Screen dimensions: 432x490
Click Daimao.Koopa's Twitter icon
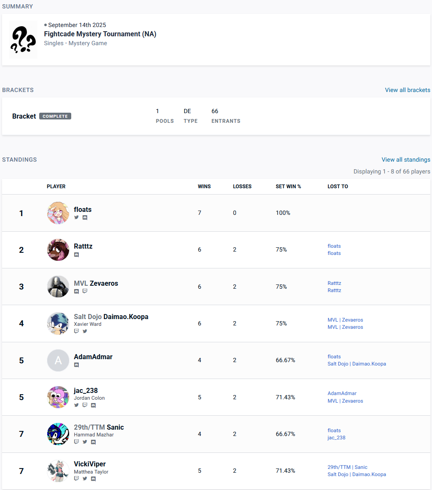click(85, 331)
